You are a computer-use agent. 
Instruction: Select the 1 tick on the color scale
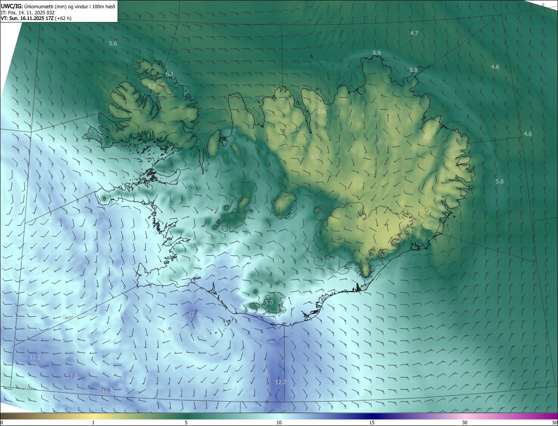pos(93,423)
